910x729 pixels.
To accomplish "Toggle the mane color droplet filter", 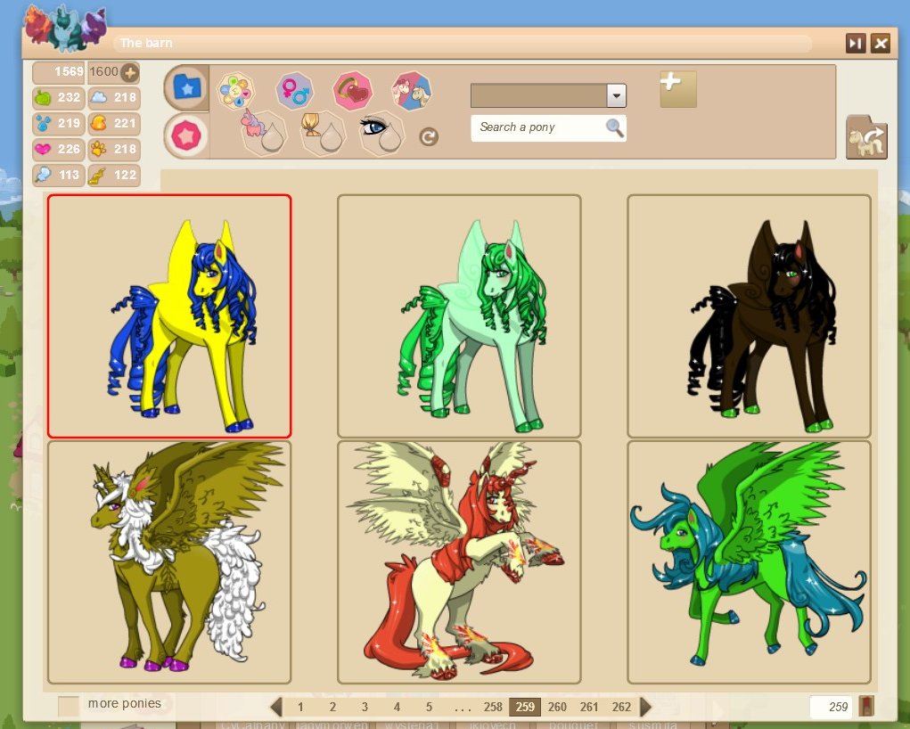I will coord(323,132).
